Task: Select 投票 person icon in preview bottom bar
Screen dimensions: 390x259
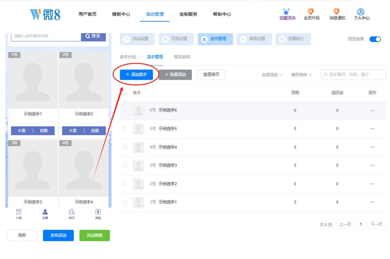Action: click(45, 212)
